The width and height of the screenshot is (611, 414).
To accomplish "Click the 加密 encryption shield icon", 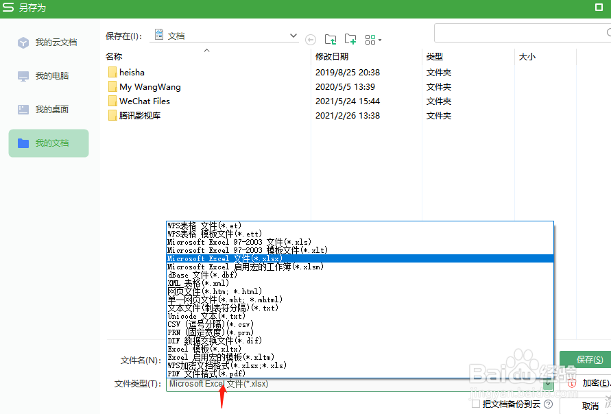I will (571, 382).
